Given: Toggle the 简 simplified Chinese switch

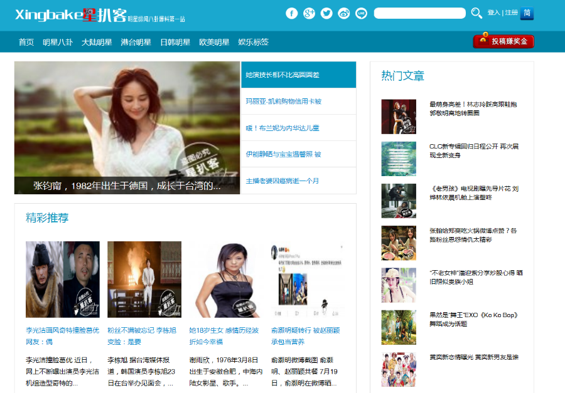Looking at the screenshot, I should [x=527, y=13].
